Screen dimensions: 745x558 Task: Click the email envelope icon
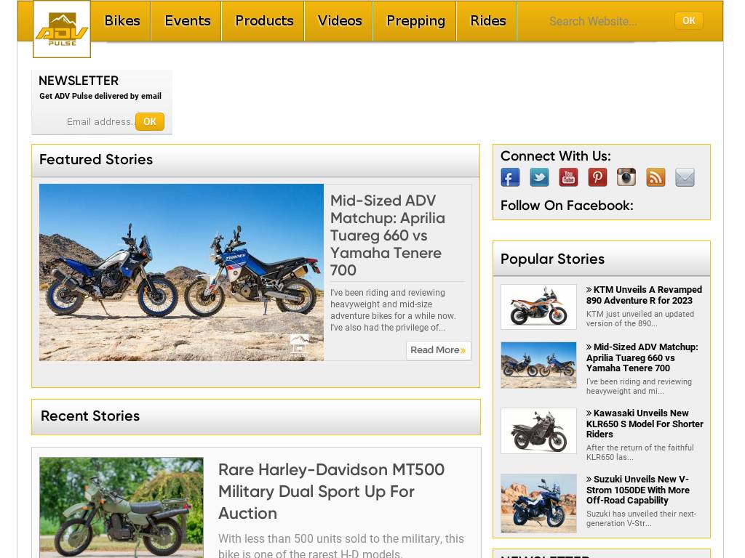pos(685,177)
